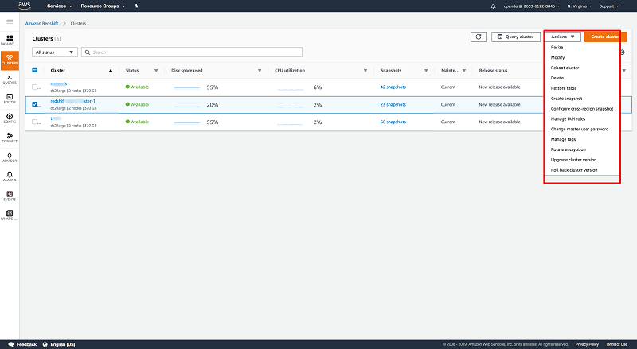Open the Config sidebar section
Screen dimensions: 637x349
point(10,118)
